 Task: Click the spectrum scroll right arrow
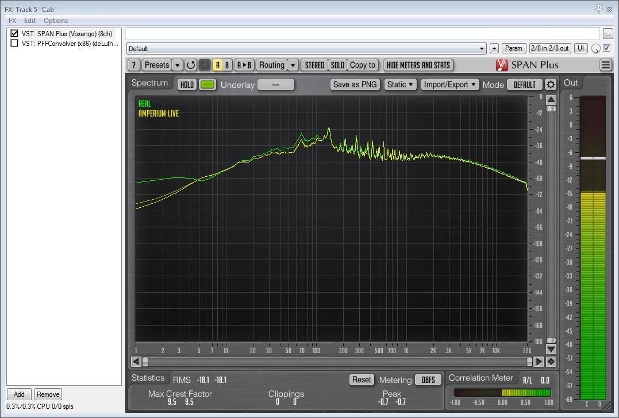[x=539, y=362]
